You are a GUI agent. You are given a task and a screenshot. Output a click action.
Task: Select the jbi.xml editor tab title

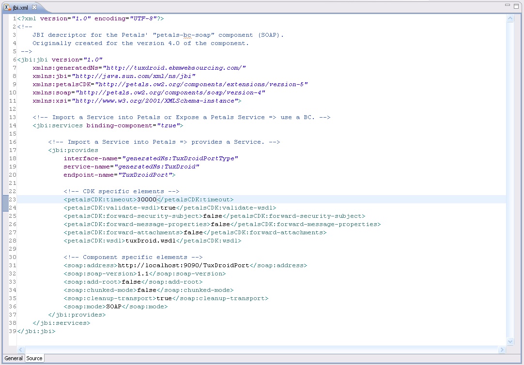(x=21, y=8)
